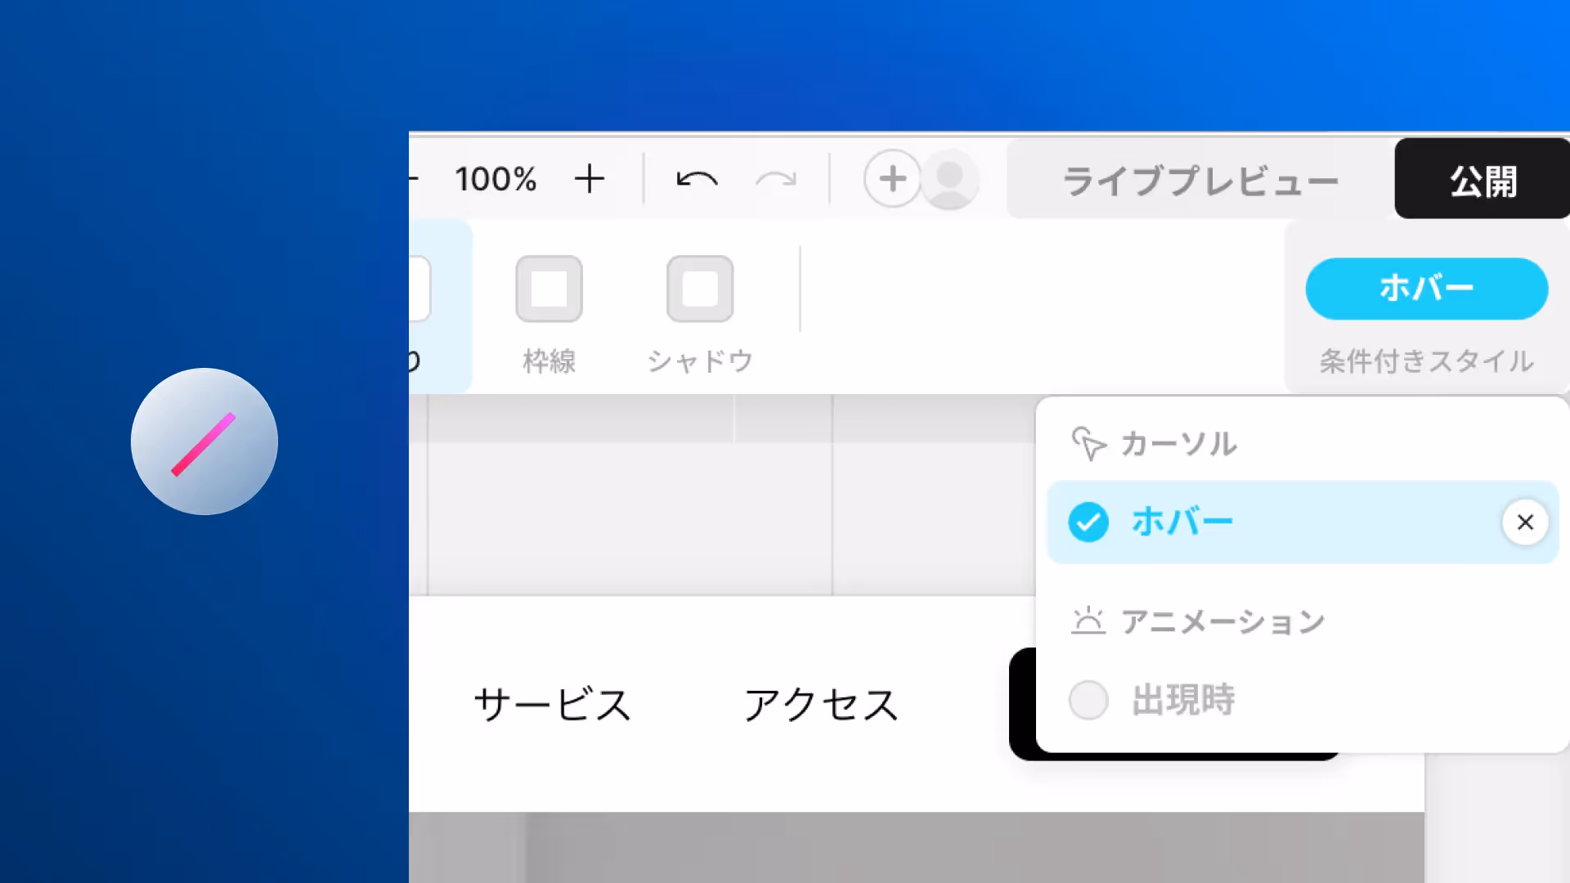Image resolution: width=1570 pixels, height=883 pixels.
Task: Click the pink slash round app icon
Action: 204,441
